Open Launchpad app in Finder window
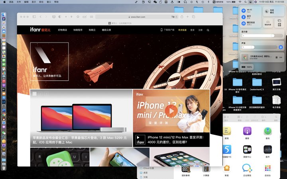Screen dimensions: 287x179 tap(267, 168)
